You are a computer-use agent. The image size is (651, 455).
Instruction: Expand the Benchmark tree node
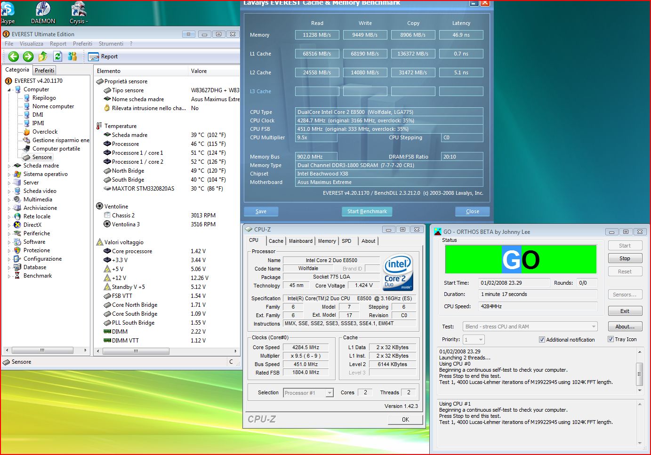tap(9, 276)
